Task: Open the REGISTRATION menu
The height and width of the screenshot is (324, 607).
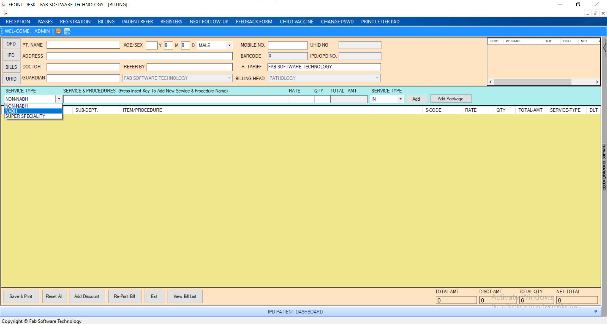Action: pos(75,22)
